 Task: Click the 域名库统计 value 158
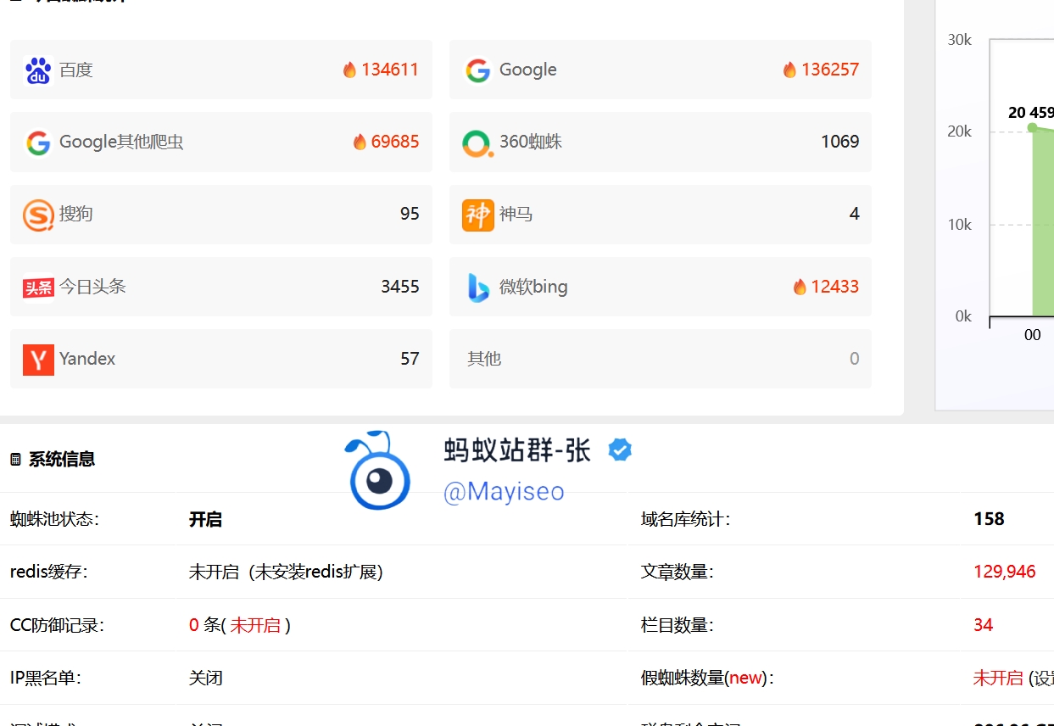989,519
